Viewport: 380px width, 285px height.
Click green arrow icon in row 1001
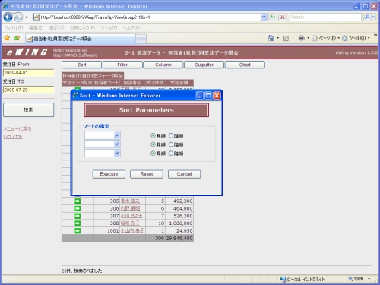tap(78, 231)
